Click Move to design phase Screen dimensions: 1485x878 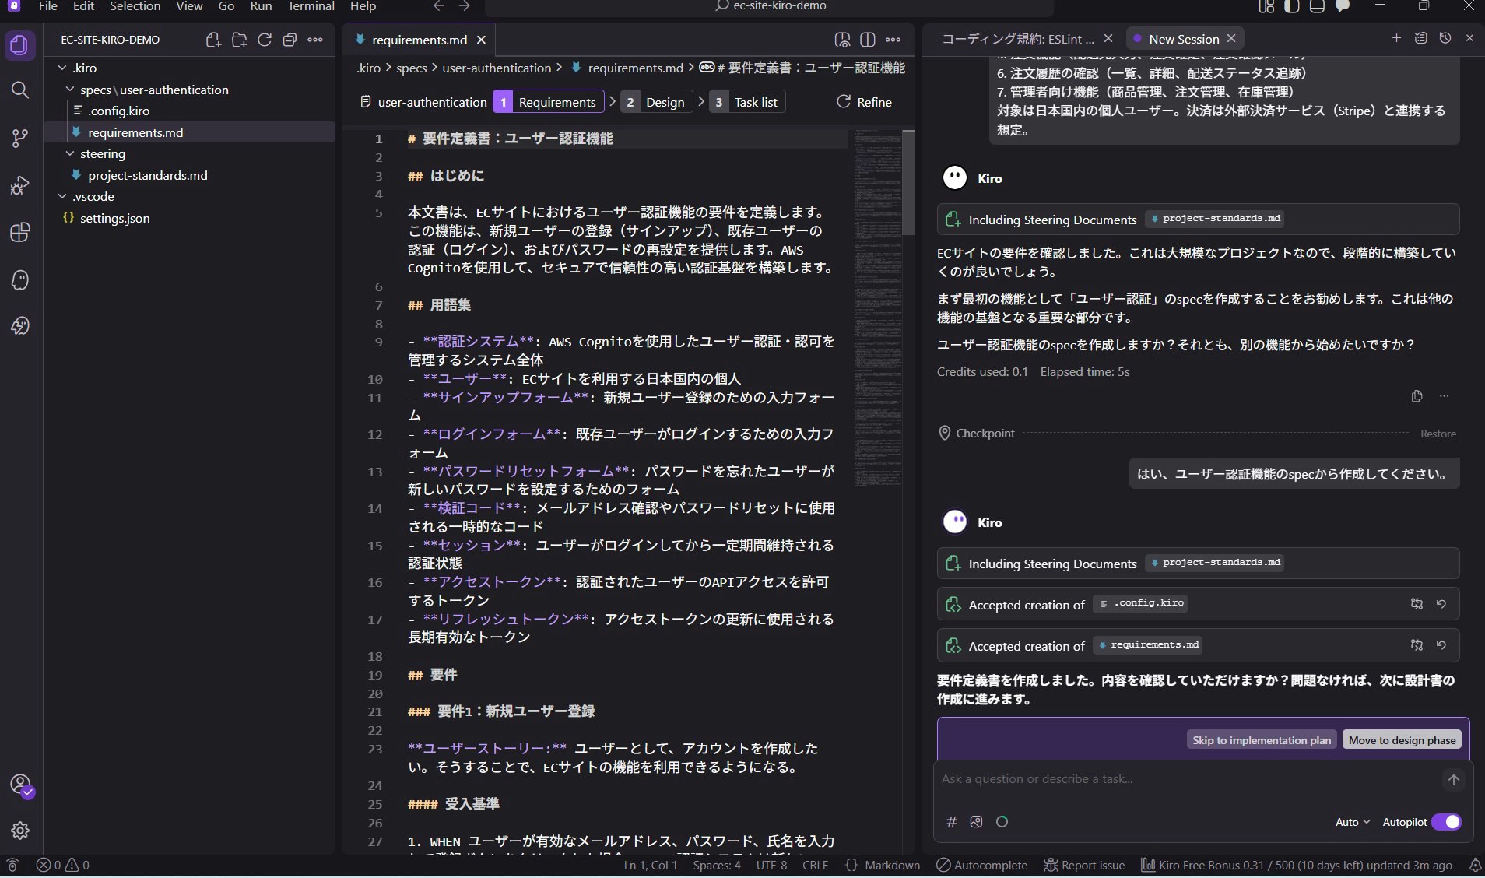[1402, 739]
